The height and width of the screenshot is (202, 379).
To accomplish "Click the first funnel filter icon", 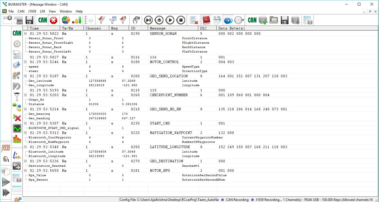I will coord(102,20).
